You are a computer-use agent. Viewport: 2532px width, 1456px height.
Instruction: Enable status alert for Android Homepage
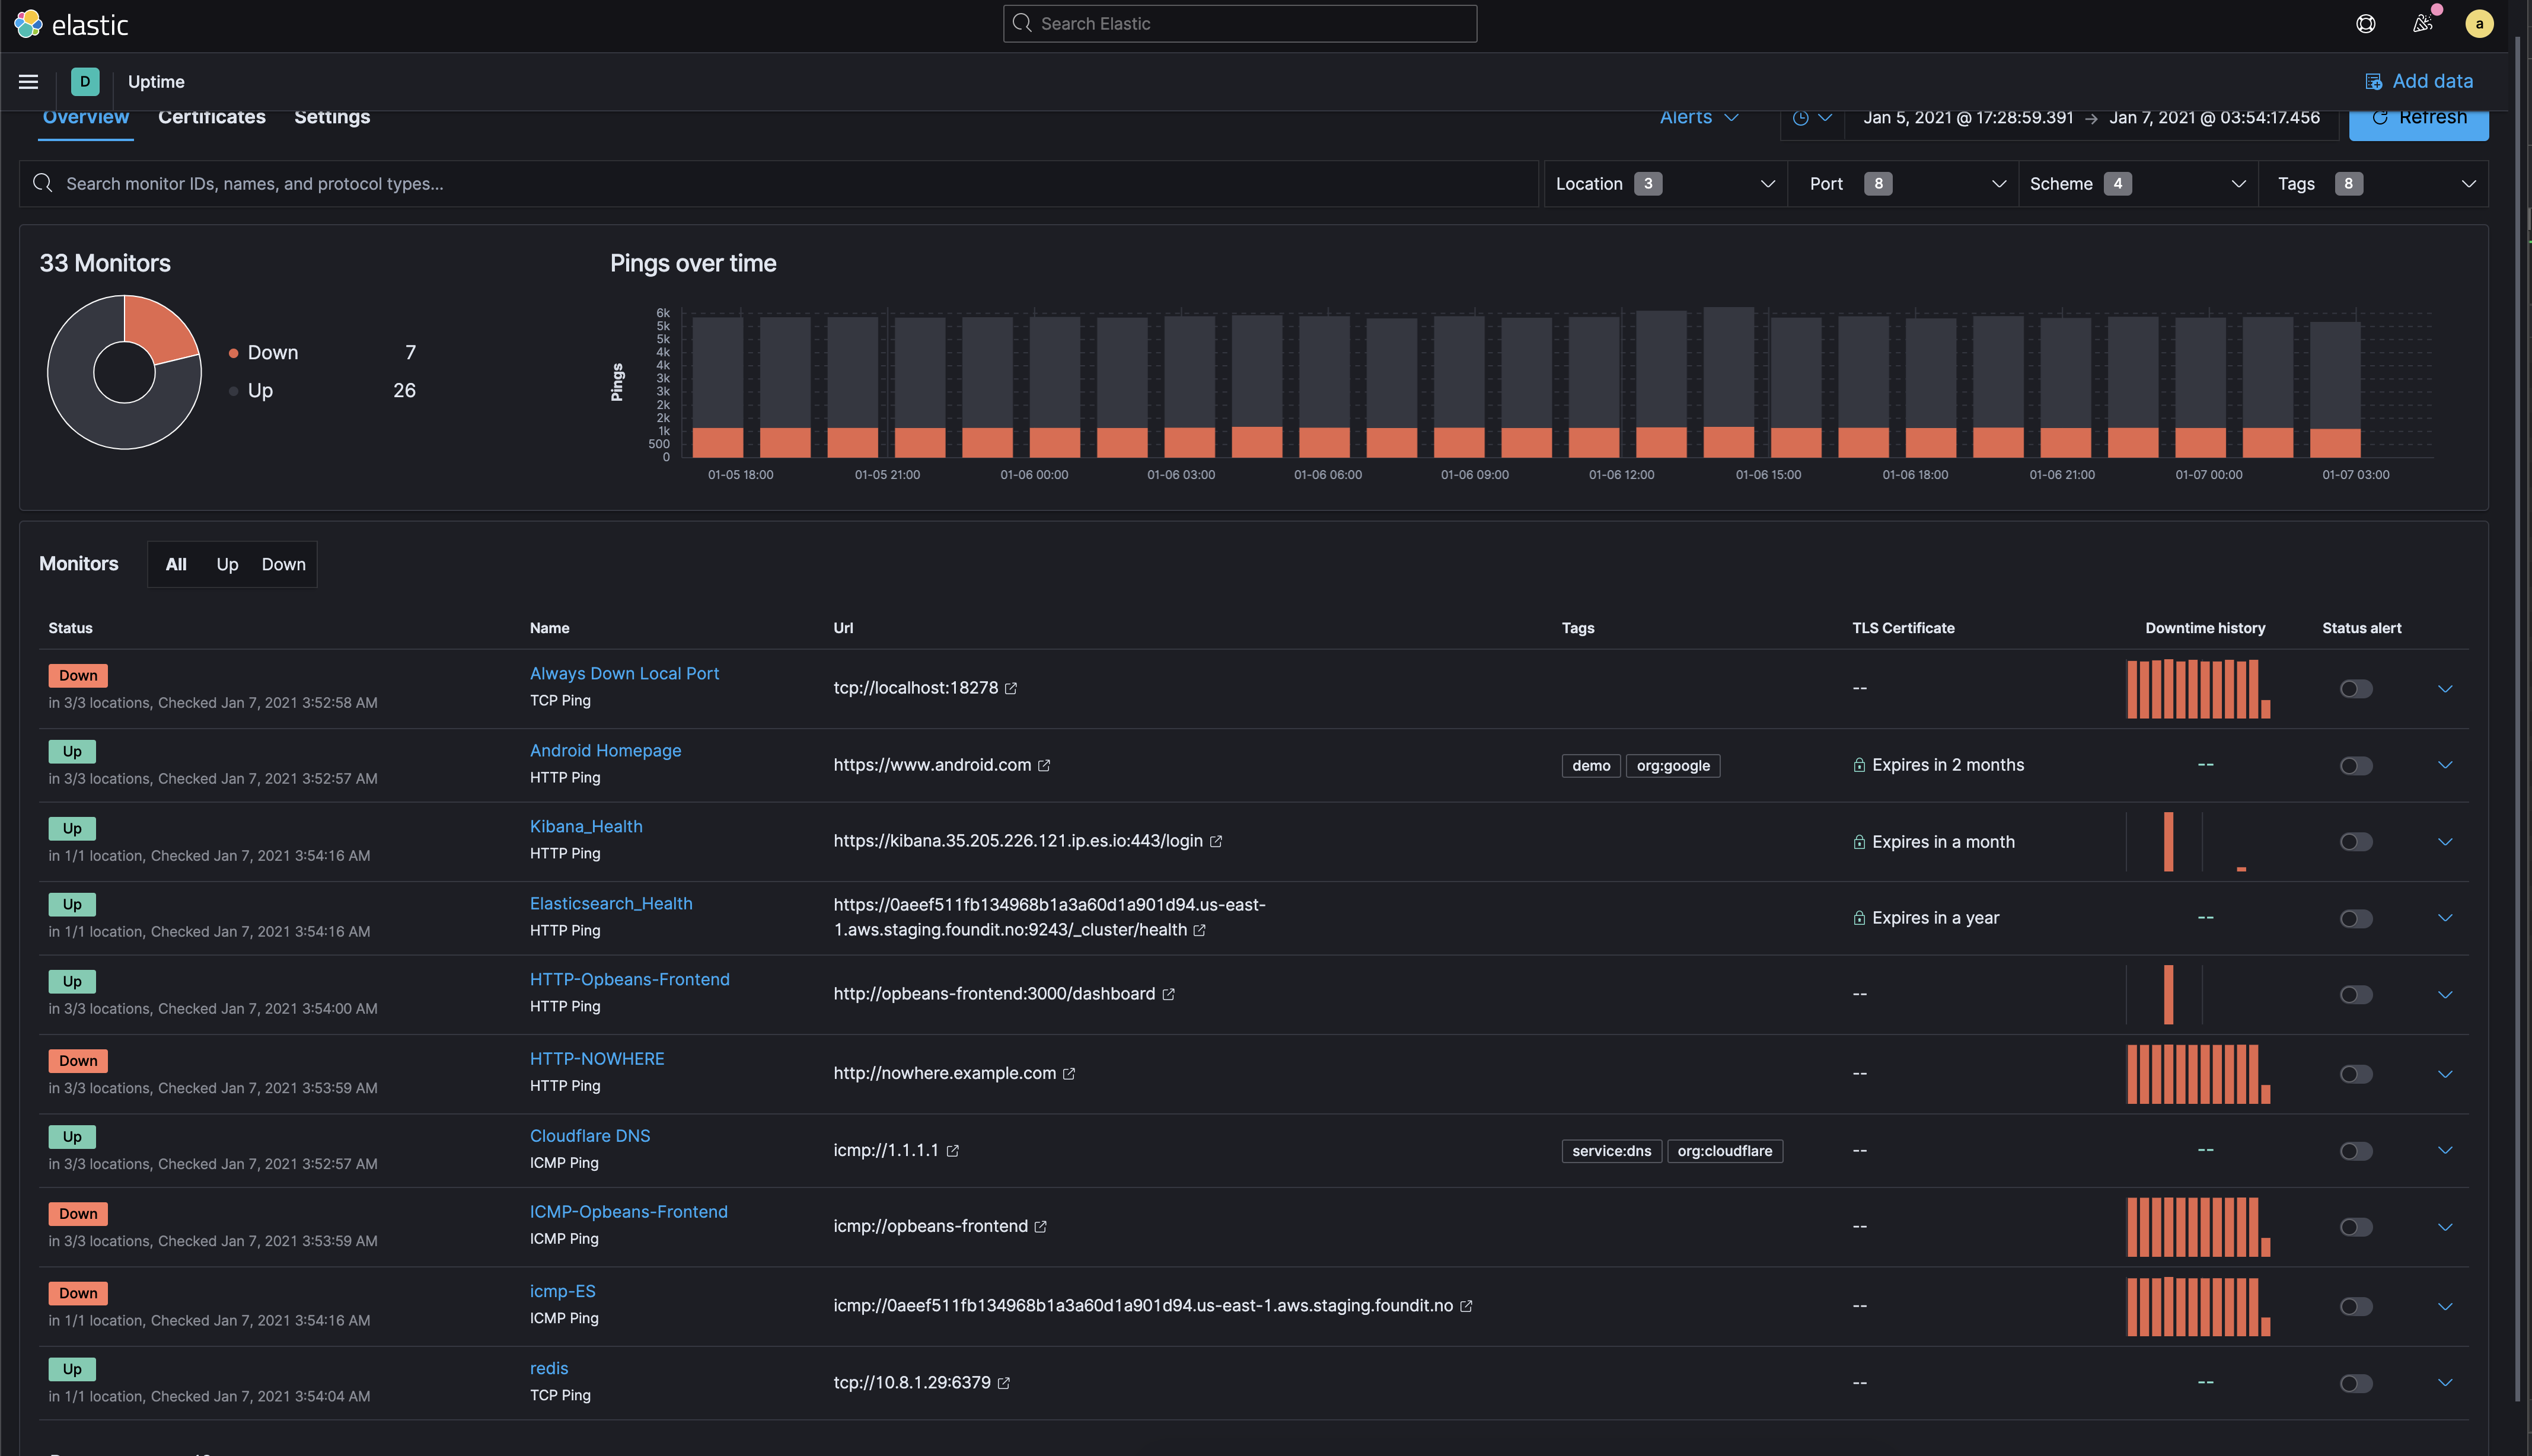point(2356,766)
